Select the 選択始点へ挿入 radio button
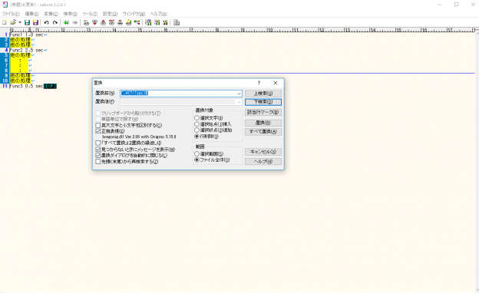This screenshot has width=479, height=293. [x=197, y=124]
